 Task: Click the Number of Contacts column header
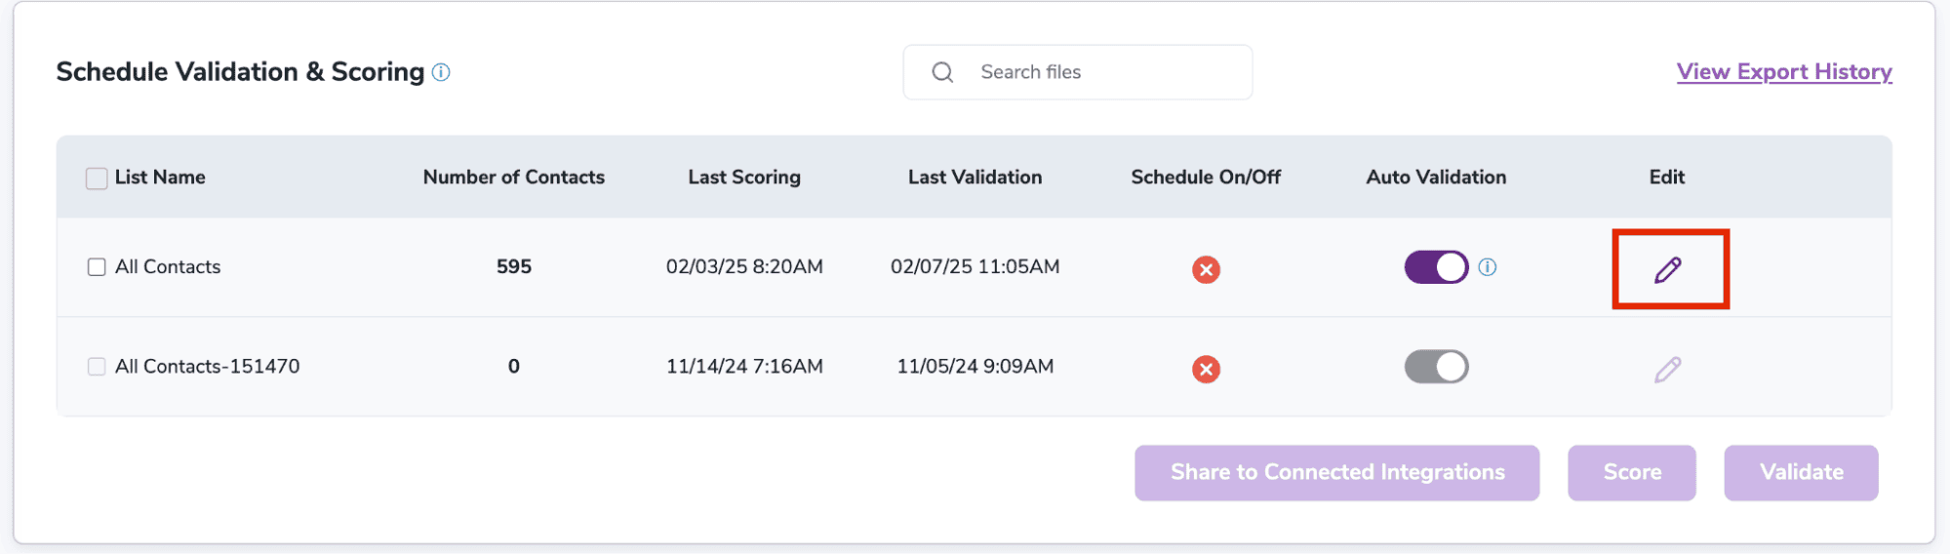tap(513, 178)
